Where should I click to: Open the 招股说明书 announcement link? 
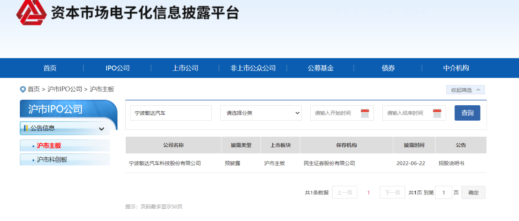[x=451, y=164]
